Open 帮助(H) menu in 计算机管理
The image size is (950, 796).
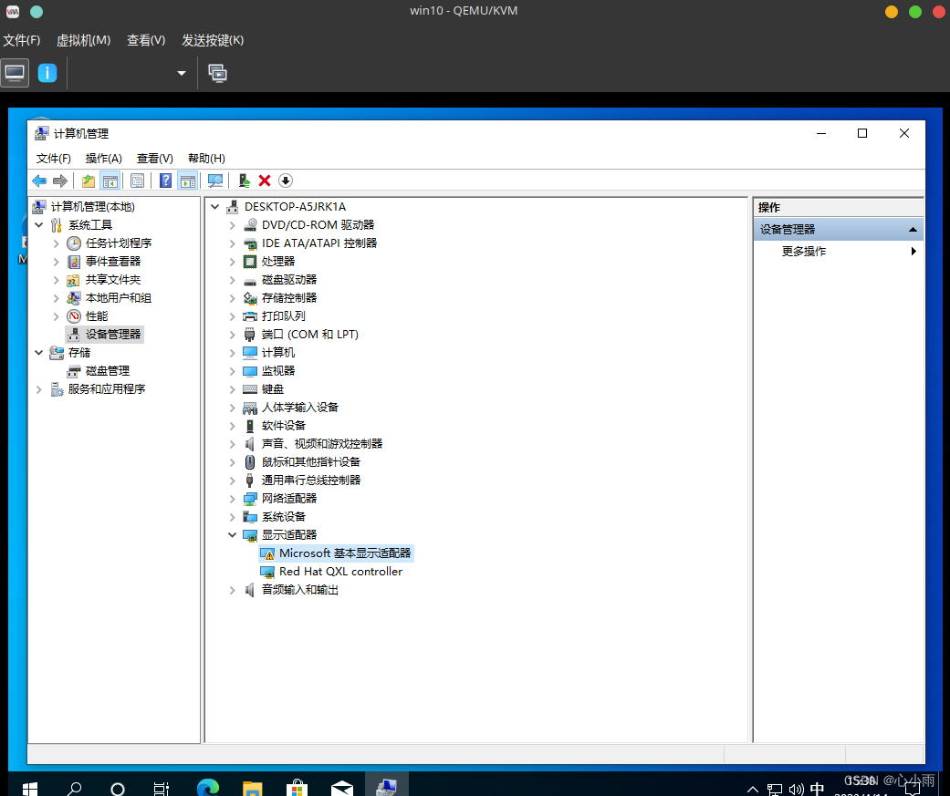coord(206,158)
